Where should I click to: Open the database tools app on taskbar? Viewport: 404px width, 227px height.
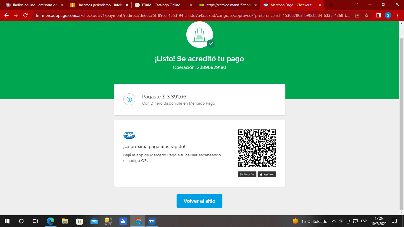(x=109, y=221)
